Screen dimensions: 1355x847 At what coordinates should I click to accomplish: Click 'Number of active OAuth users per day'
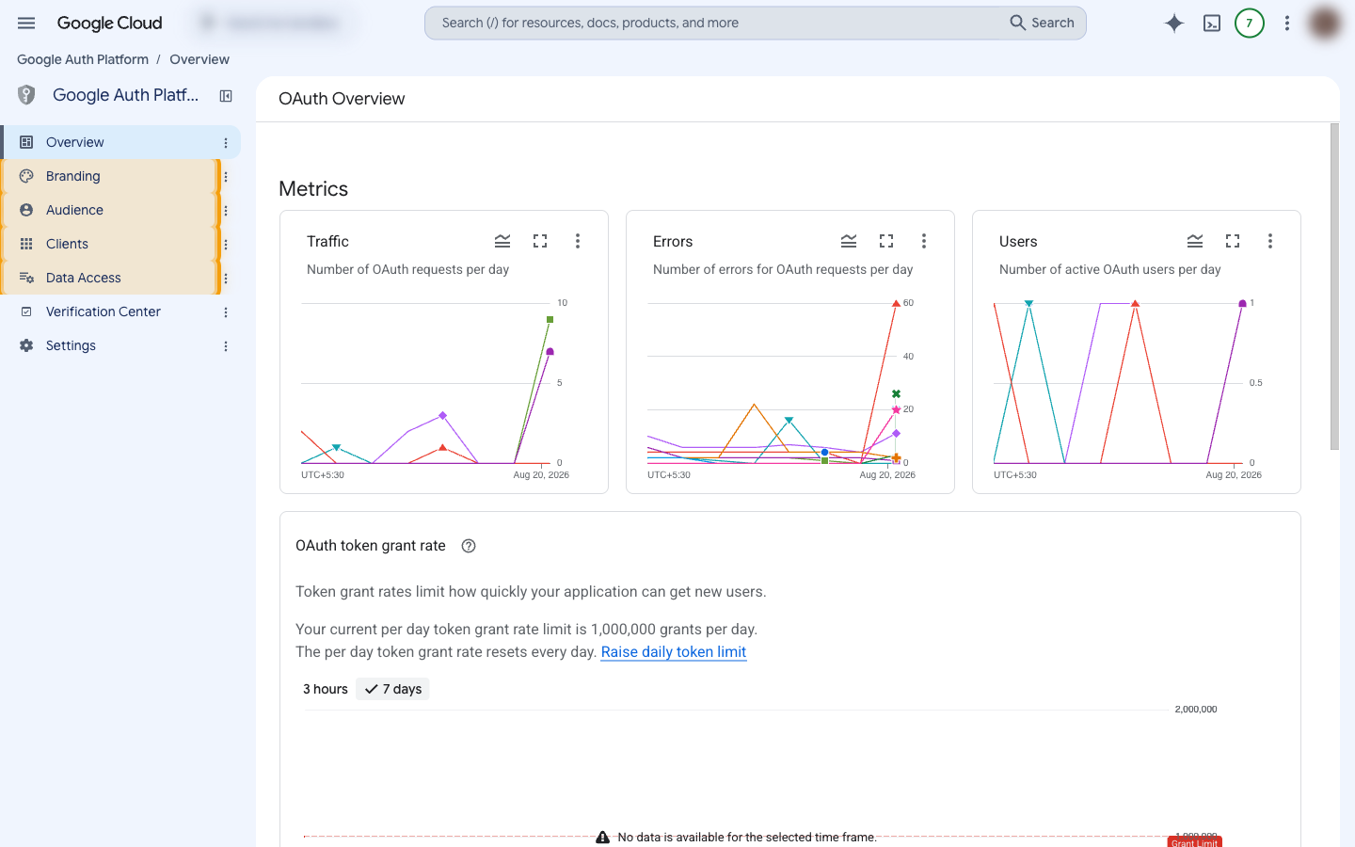[x=1110, y=269]
